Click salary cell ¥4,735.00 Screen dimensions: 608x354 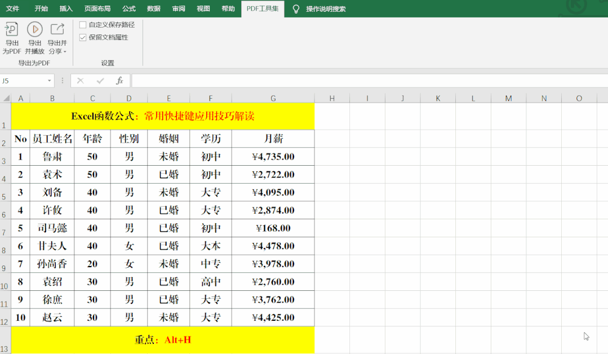point(273,157)
